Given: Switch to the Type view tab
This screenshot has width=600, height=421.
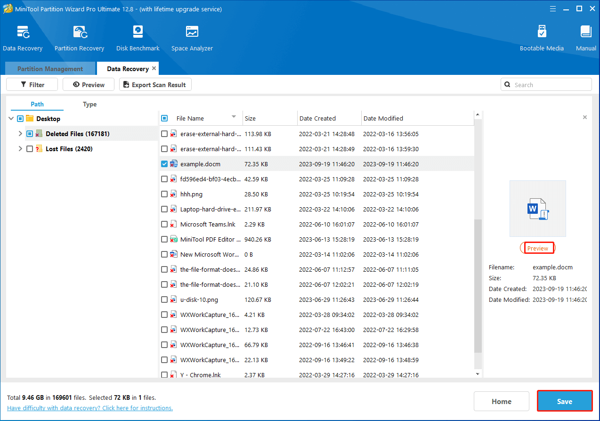Looking at the screenshot, I should coord(90,105).
